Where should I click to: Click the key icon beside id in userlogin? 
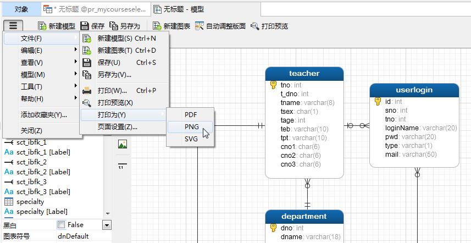click(378, 102)
